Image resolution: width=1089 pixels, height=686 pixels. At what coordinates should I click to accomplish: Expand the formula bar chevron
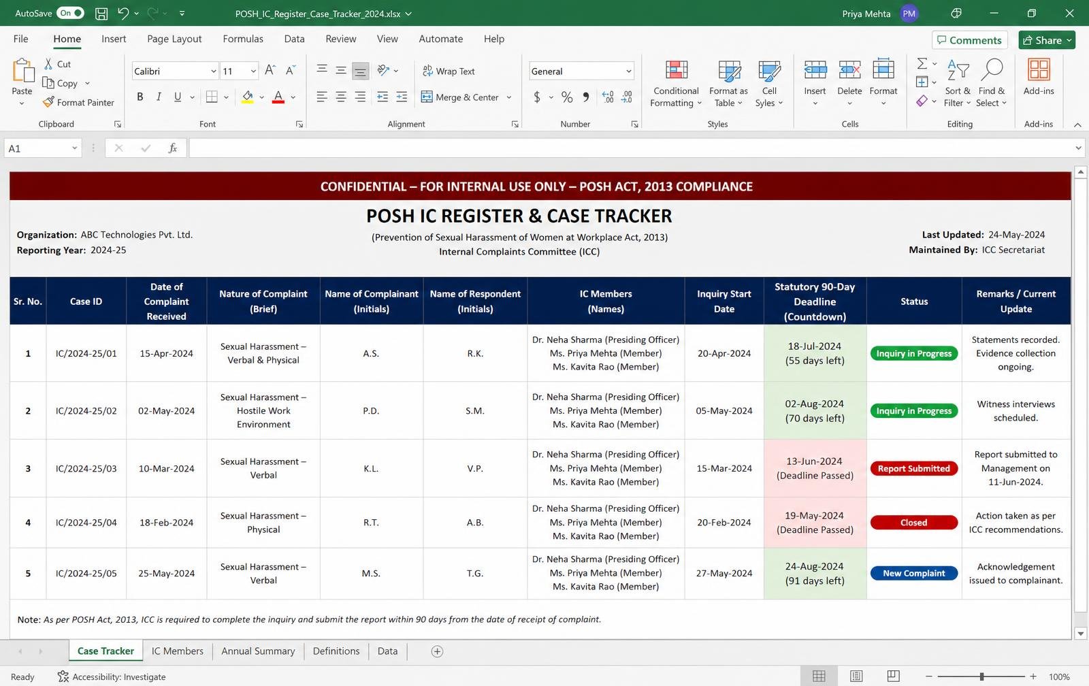[x=1078, y=148]
